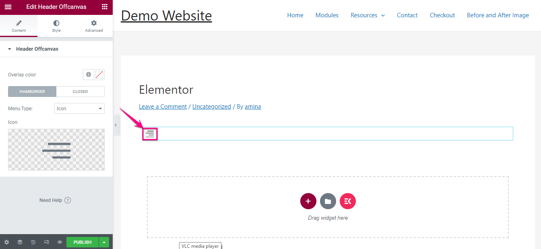Open the Modules menu item
The image size is (541, 249).
coord(327,15)
